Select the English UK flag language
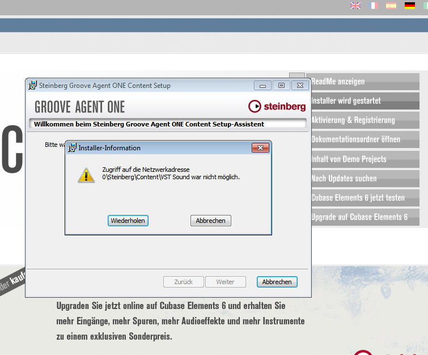 click(x=355, y=6)
